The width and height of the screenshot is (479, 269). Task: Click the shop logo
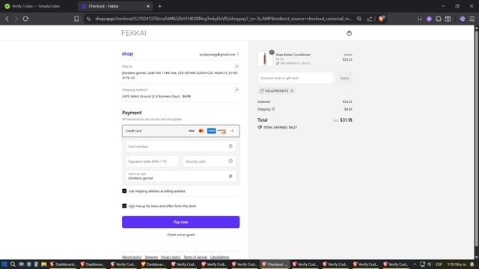(x=127, y=54)
